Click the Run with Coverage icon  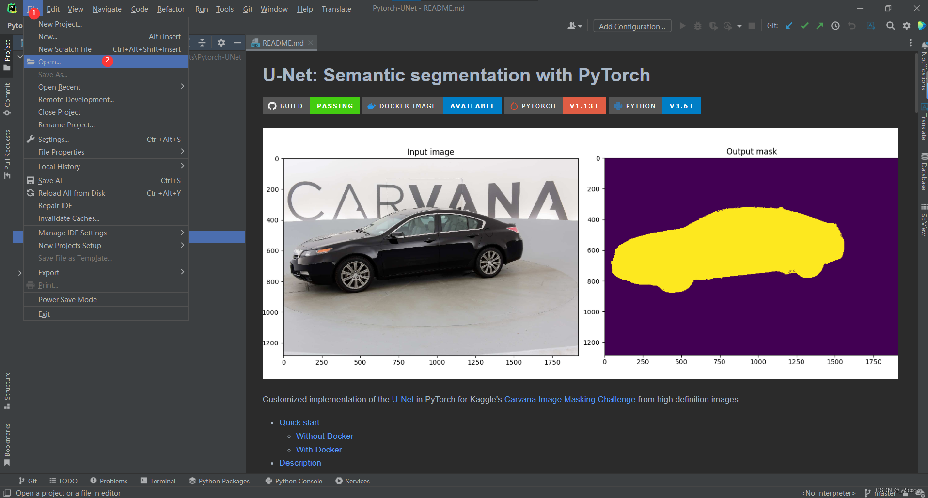(713, 26)
